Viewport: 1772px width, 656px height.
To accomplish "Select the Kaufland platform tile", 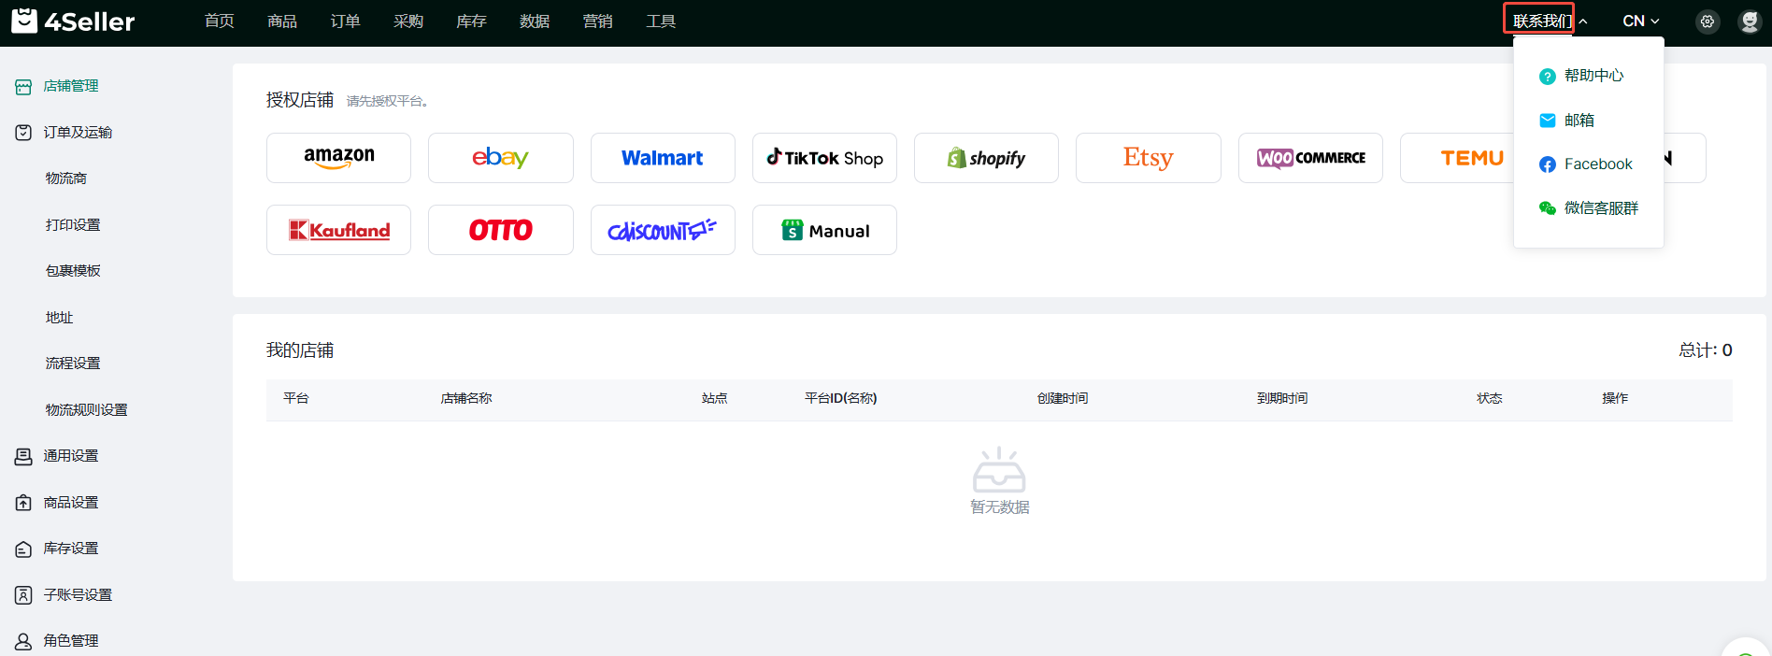I will pos(338,230).
